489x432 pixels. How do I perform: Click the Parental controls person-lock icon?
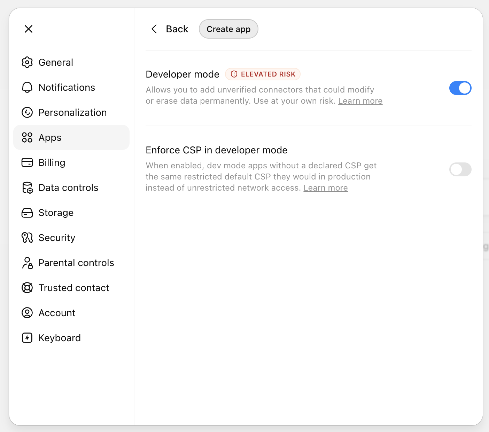[27, 263]
